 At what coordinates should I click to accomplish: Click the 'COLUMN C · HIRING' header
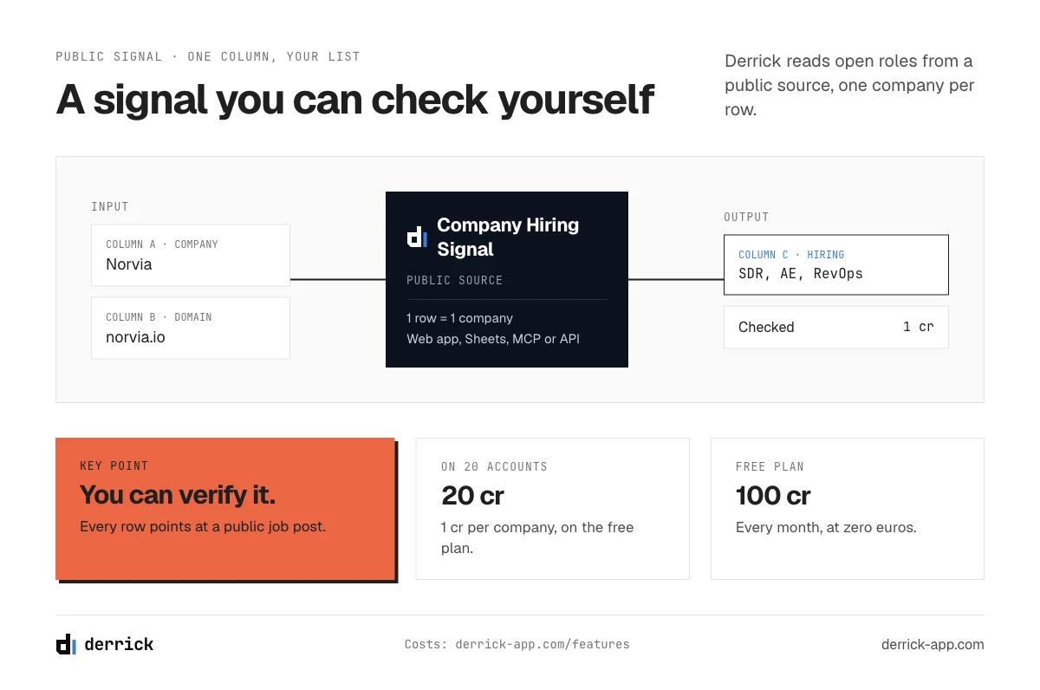tap(791, 255)
